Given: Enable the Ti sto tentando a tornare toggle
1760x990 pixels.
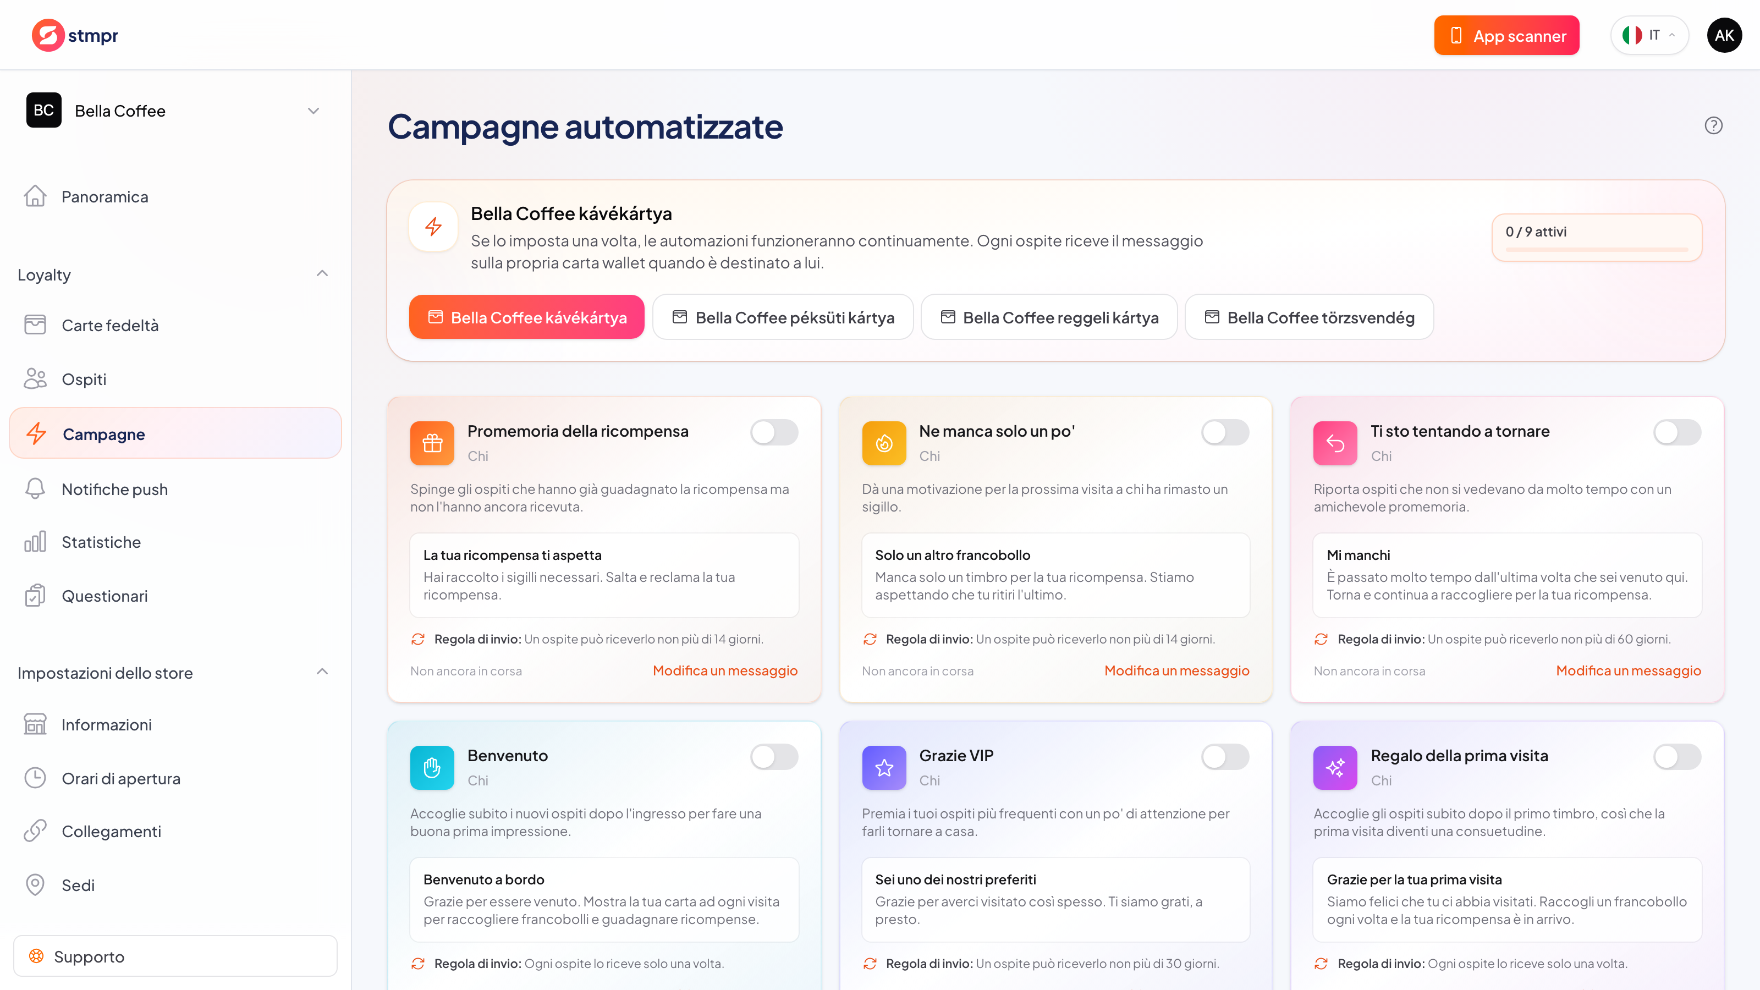Looking at the screenshot, I should coord(1676,432).
